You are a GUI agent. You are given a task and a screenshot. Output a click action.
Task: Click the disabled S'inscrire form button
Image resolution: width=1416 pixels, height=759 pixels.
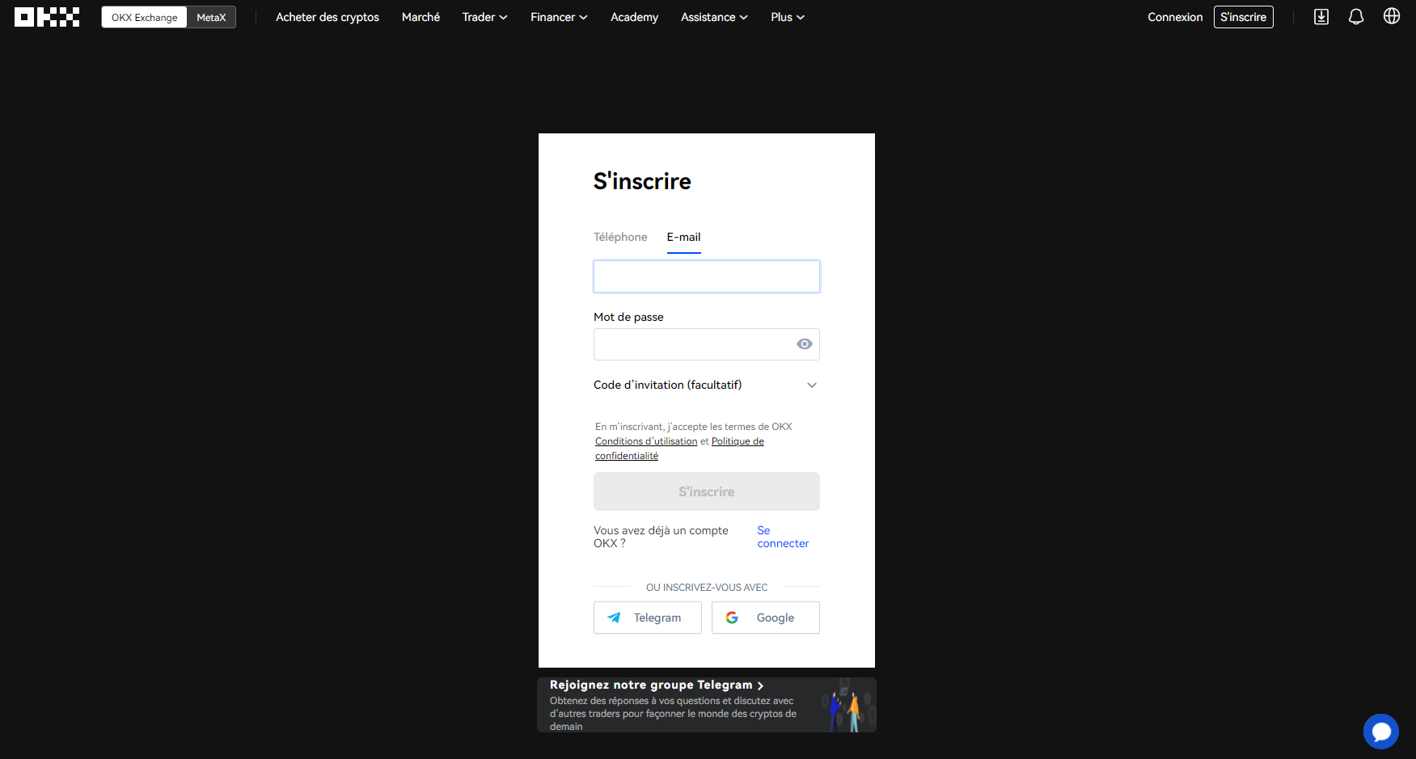point(706,491)
